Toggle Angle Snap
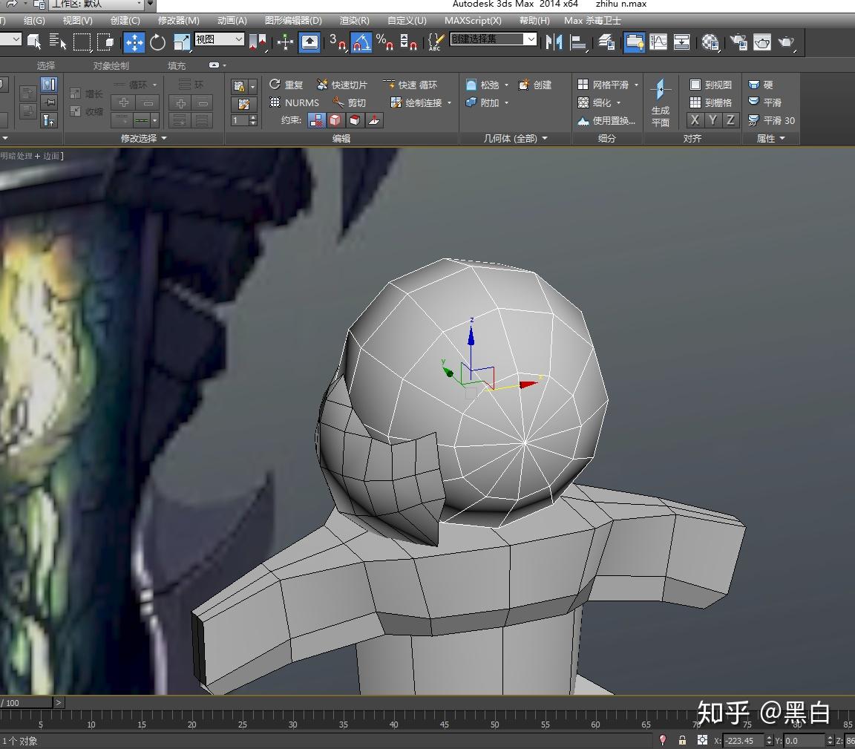This screenshot has width=855, height=749. 361,42
